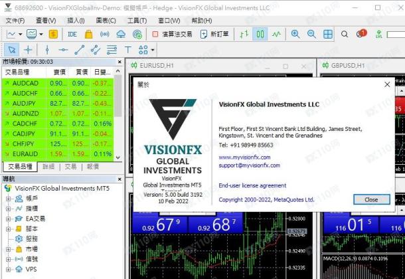The image size is (405, 279).
Task: Select the Fibonacci retracement tool
Action: coord(112,50)
